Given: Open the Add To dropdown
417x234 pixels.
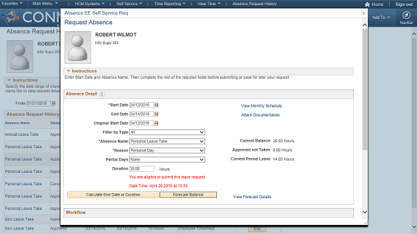Looking at the screenshot, I should click(x=381, y=18).
